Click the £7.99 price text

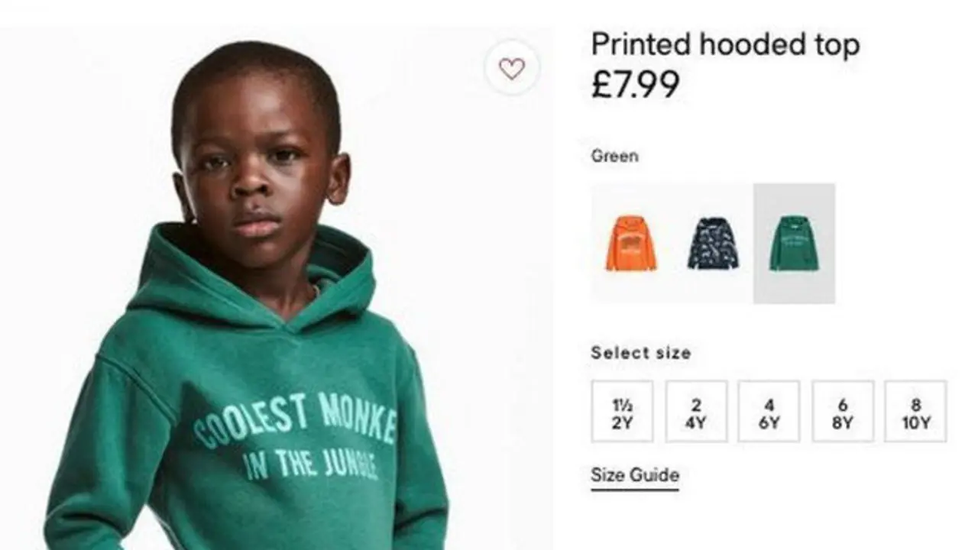point(634,84)
